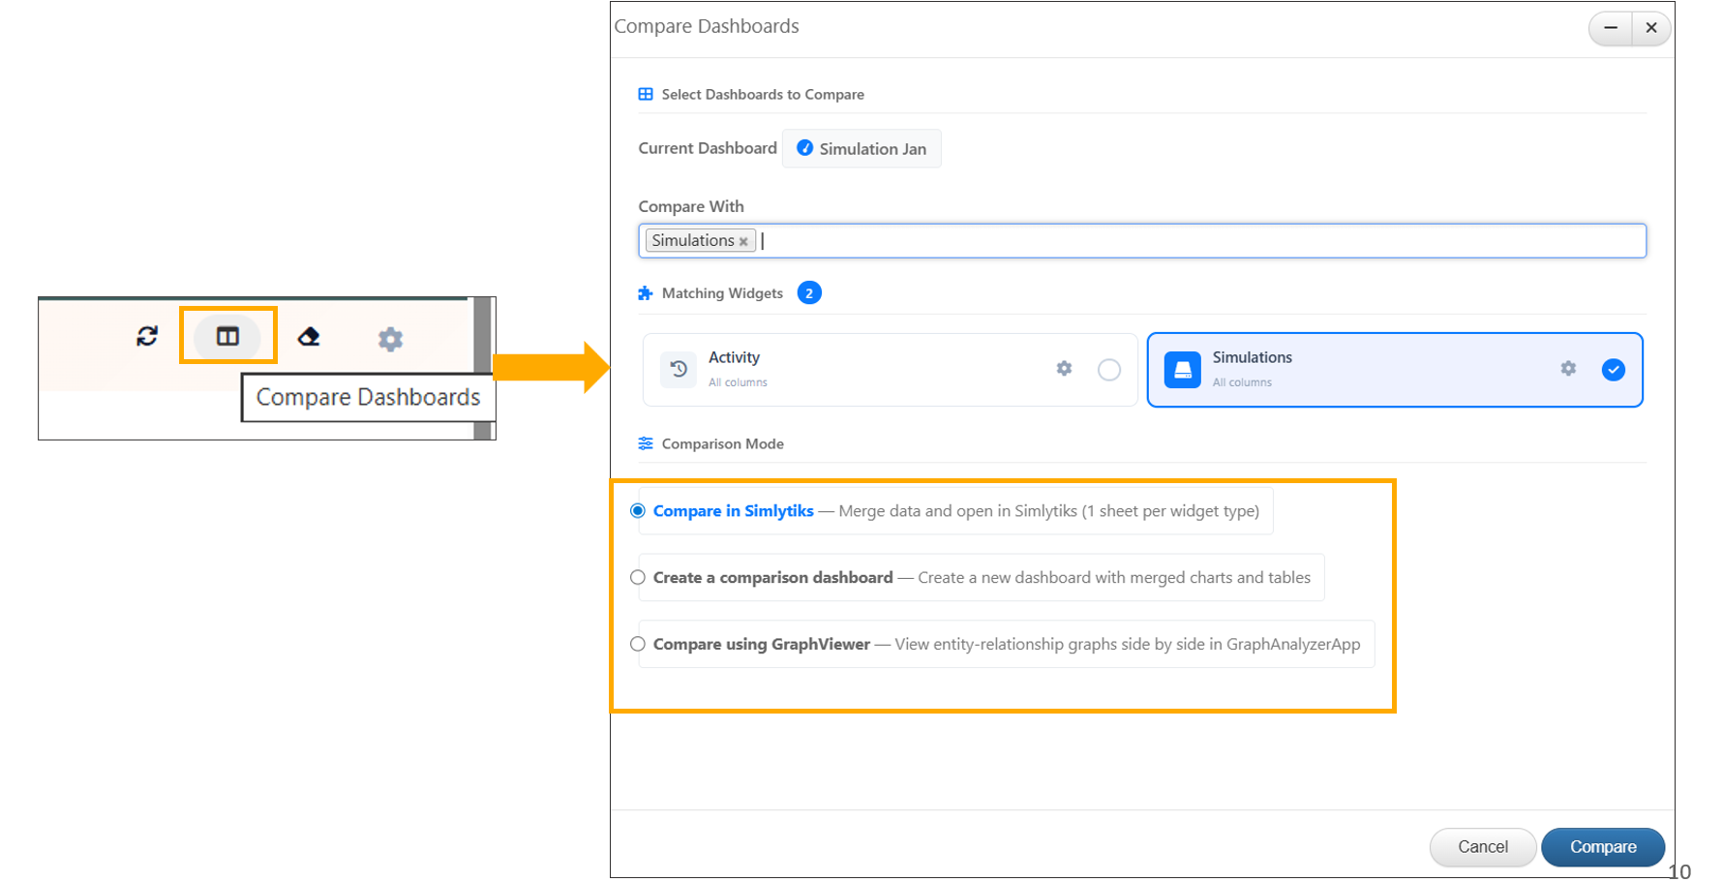Remove the Simulations tag from Compare With
The width and height of the screenshot is (1723, 882).
[743, 242]
